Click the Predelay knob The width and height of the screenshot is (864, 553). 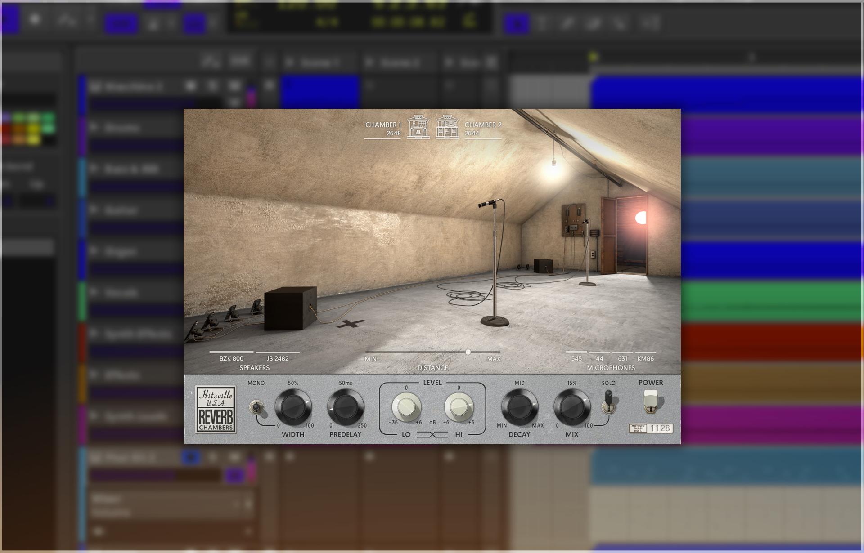click(346, 407)
